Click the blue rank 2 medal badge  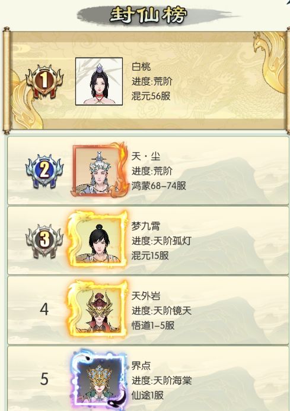pos(44,170)
